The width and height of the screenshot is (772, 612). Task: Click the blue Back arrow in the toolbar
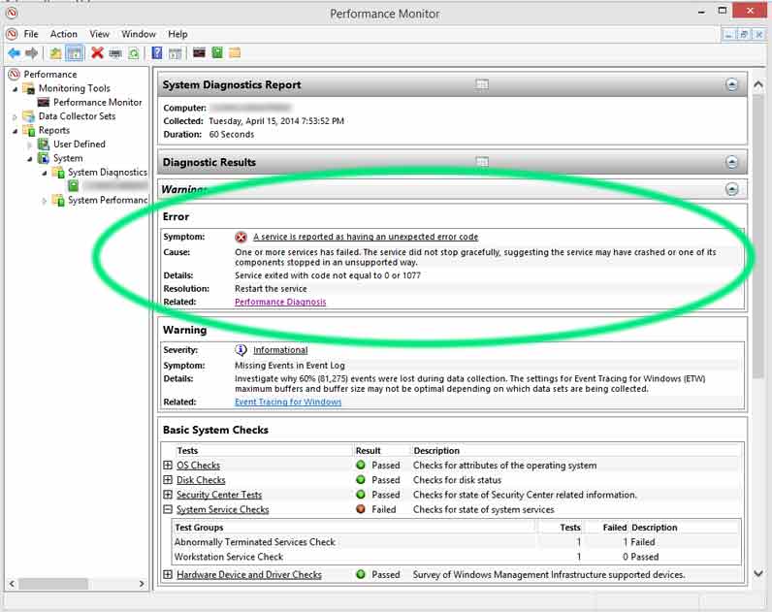coord(15,53)
